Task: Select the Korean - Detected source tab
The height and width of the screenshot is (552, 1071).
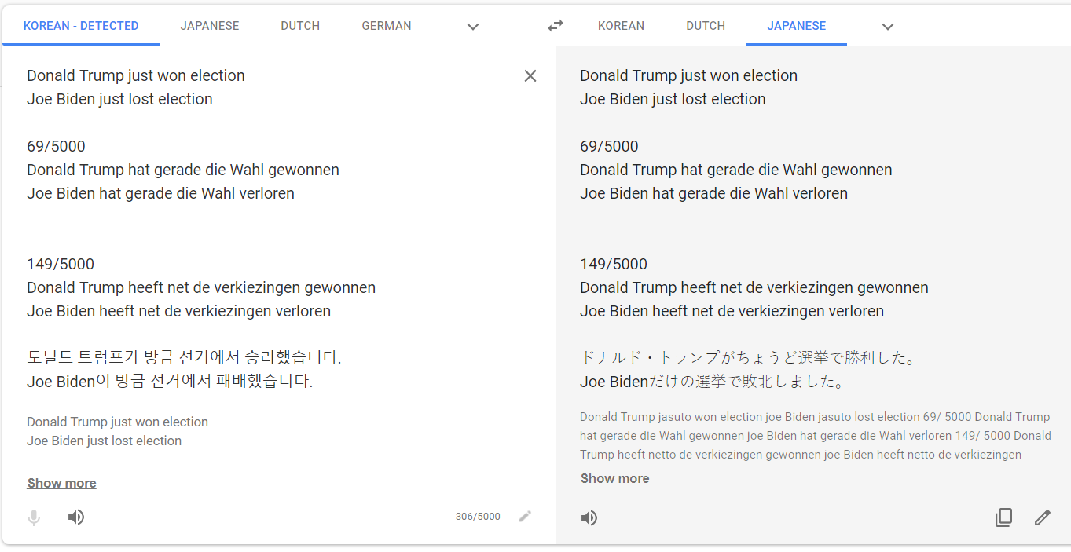Action: coord(81,26)
